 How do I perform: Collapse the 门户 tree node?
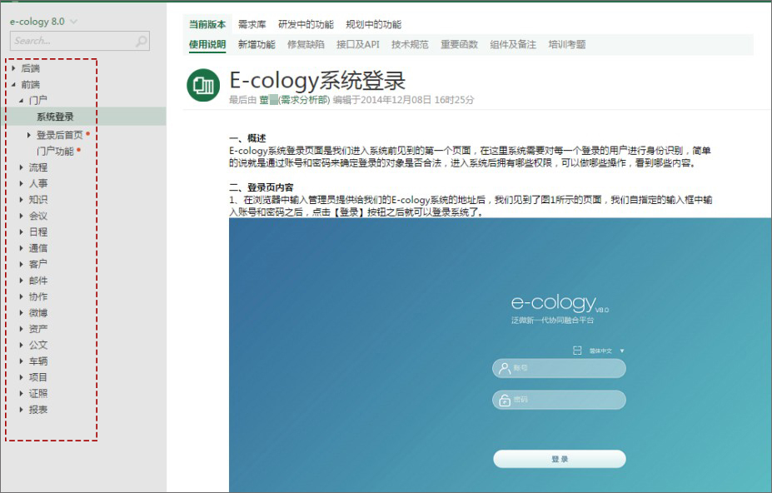21,101
